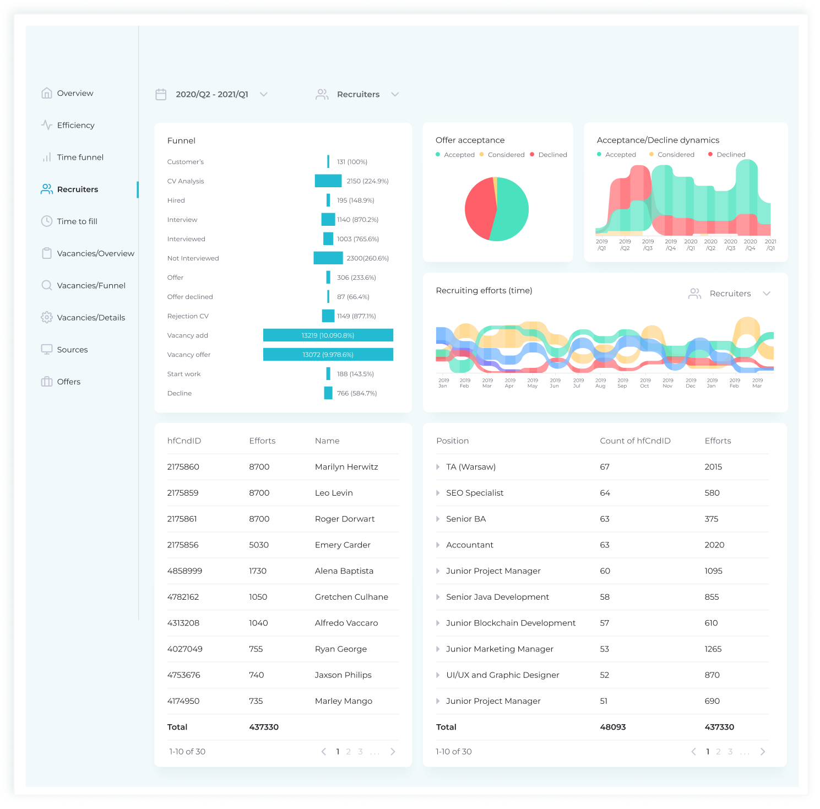This screenshot has width=820, height=809.
Task: Select Recruiters in the sidebar menu
Action: click(77, 189)
